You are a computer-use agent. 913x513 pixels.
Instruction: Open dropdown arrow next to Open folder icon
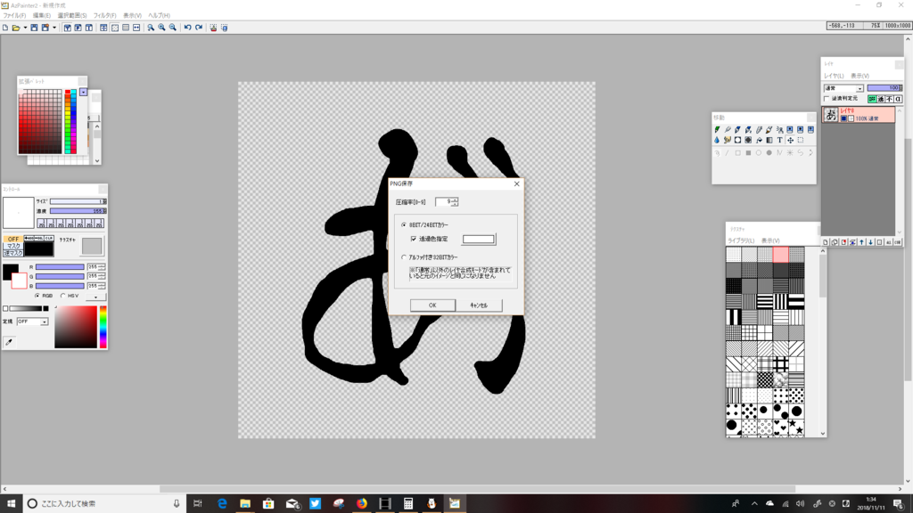click(25, 28)
